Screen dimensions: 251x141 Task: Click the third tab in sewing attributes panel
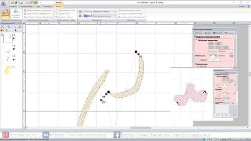(218, 33)
